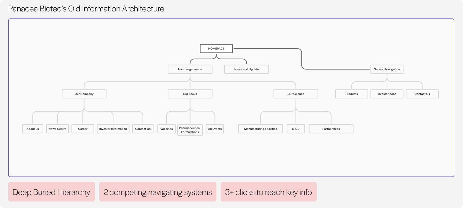Click Contact Us under Second Navigation
The width and height of the screenshot is (463, 208).
click(x=422, y=94)
